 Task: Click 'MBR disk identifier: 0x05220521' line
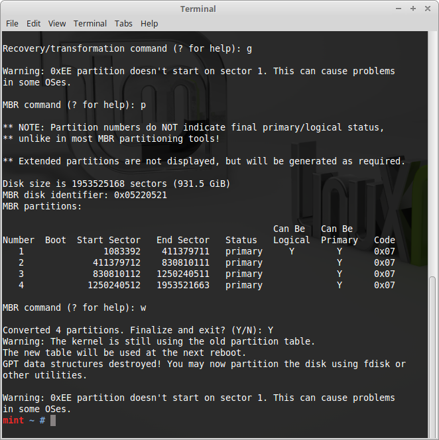point(85,195)
